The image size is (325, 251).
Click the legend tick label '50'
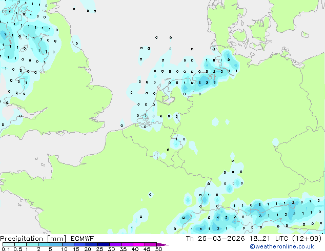coord(159,249)
